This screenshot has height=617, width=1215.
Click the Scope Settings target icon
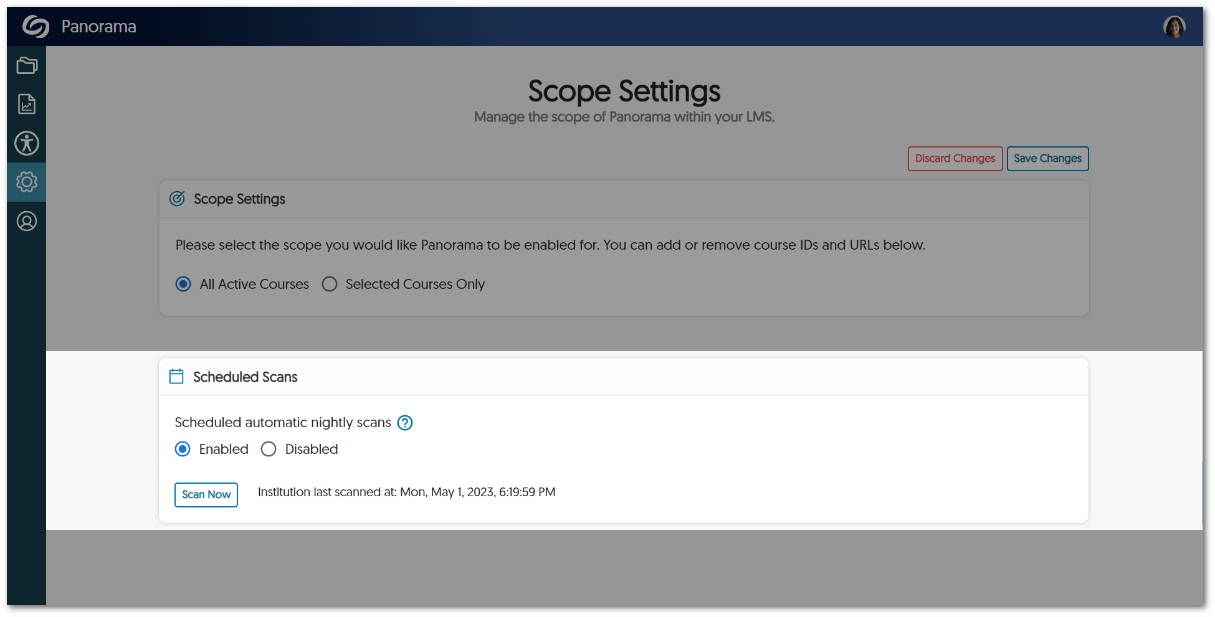tap(177, 199)
